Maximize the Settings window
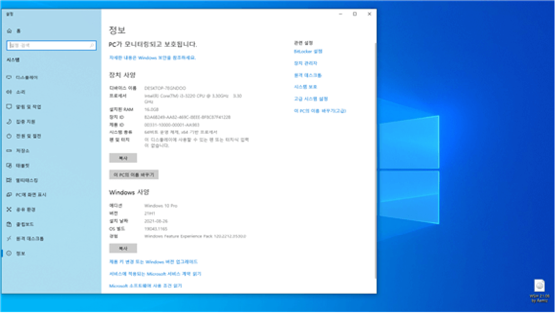This screenshot has width=557, height=313. [356, 14]
